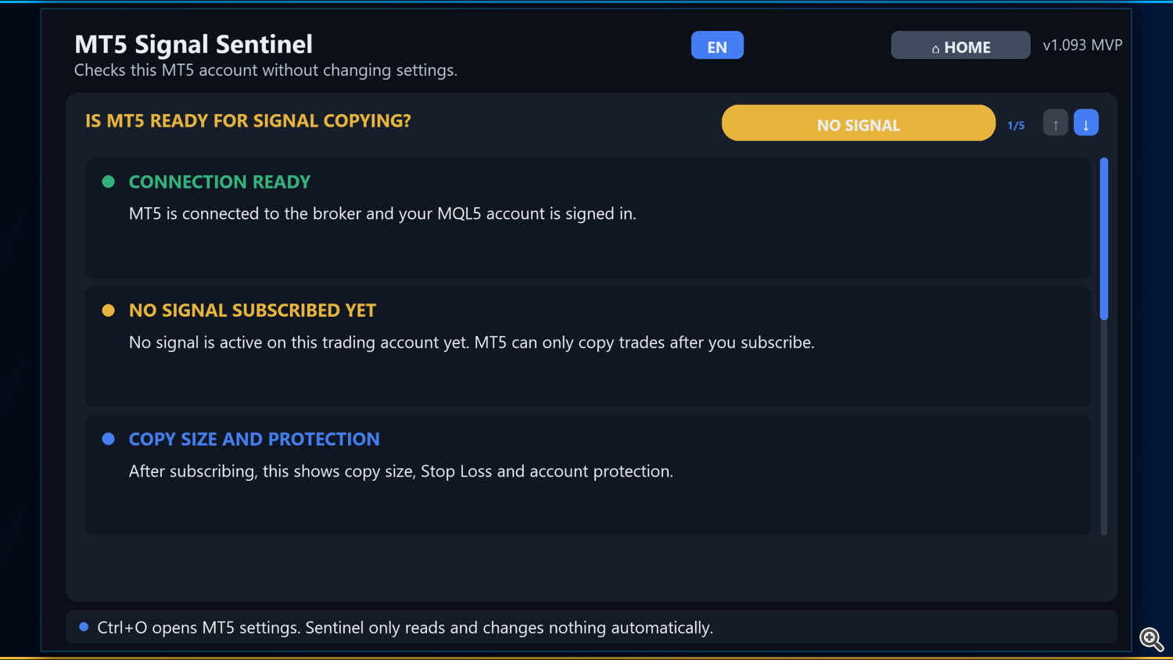Click yellow dot beside No Signal Subscribed
The width and height of the screenshot is (1173, 660).
coord(109,310)
